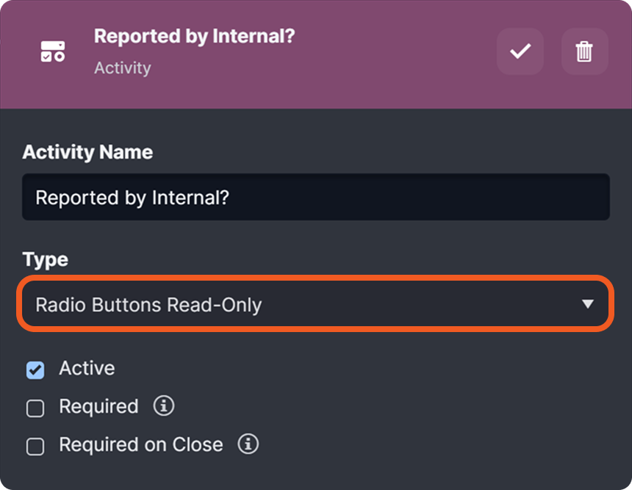Click the activity type icon in header

click(52, 51)
